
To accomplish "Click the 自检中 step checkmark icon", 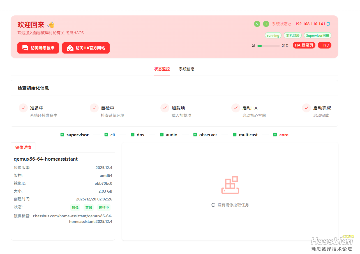I will 94,108.
